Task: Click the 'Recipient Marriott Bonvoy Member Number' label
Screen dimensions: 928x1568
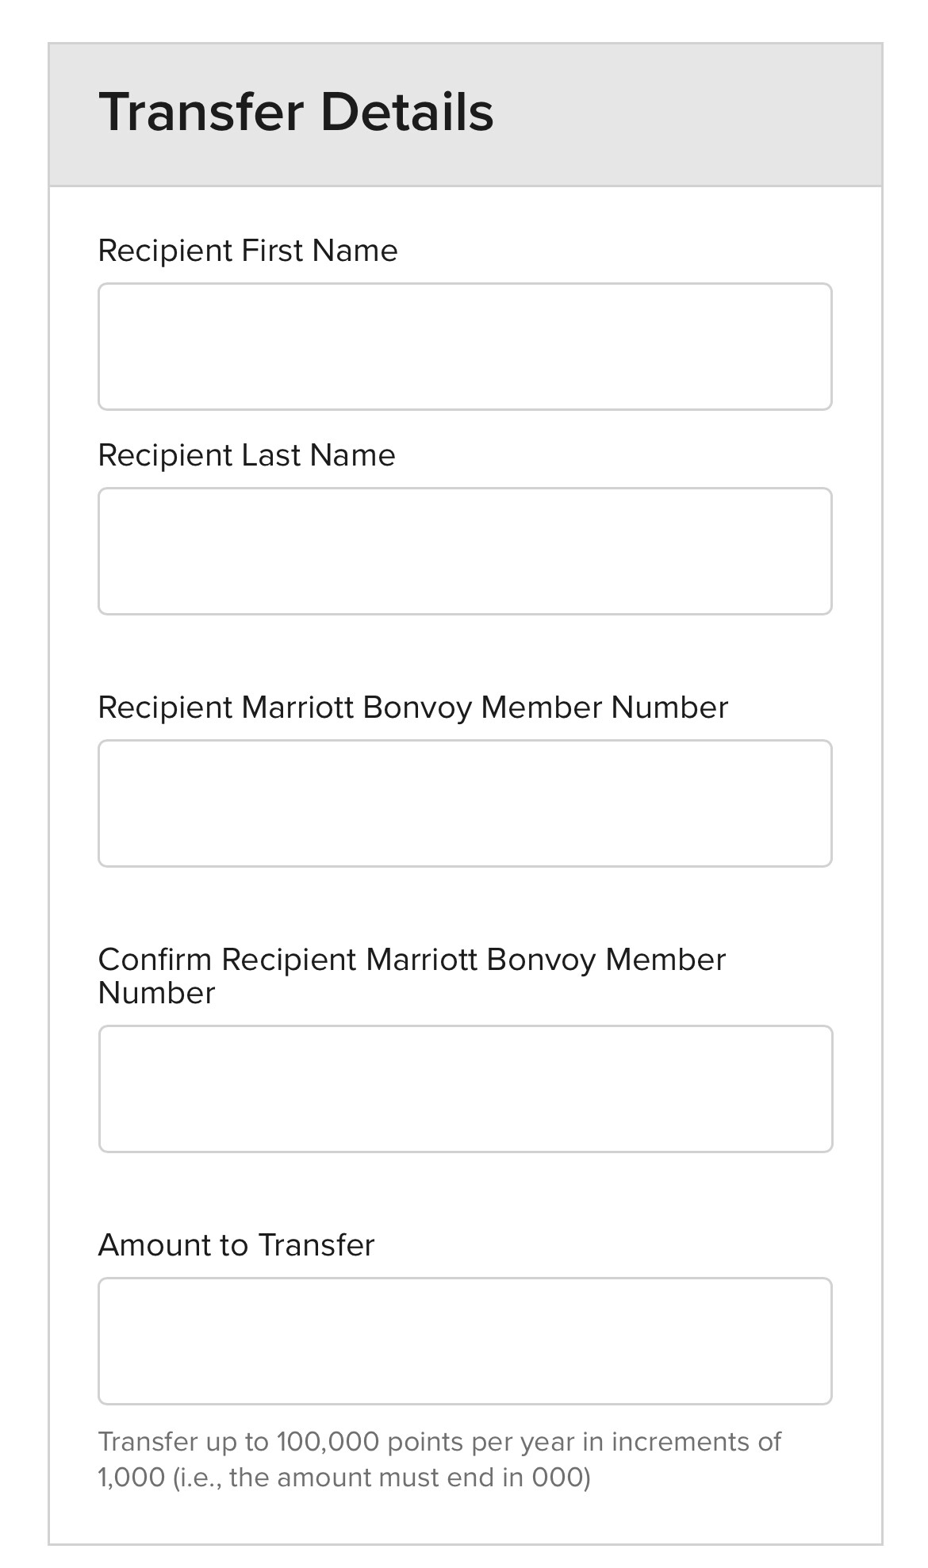Action: 413,707
